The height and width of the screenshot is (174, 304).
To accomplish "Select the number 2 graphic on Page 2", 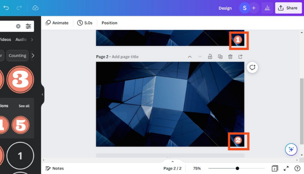I will point(238,140).
